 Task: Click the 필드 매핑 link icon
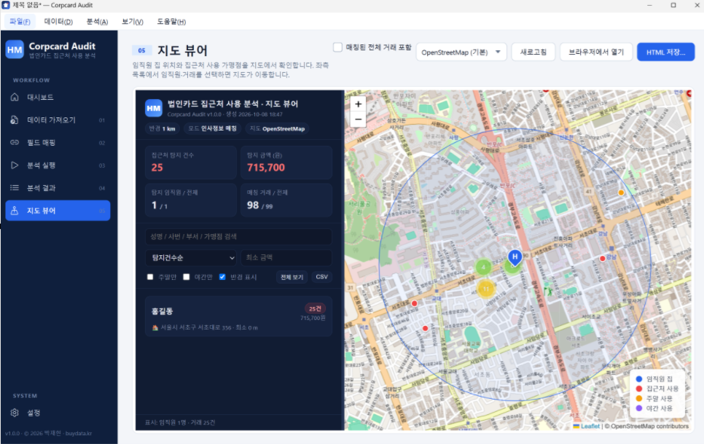coord(15,142)
